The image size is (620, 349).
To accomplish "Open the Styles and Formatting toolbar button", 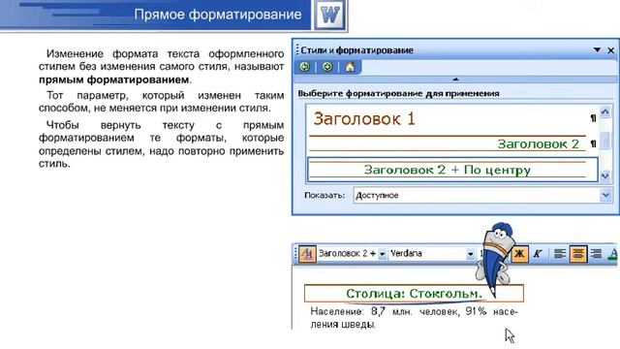I will point(307,254).
